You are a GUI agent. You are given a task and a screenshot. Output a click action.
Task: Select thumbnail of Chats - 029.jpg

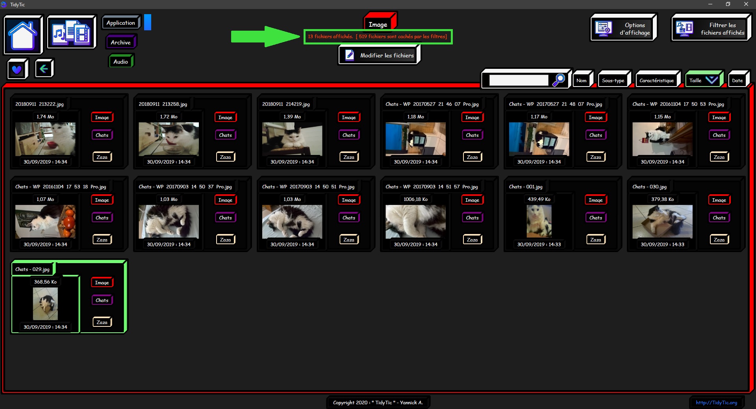tap(45, 304)
